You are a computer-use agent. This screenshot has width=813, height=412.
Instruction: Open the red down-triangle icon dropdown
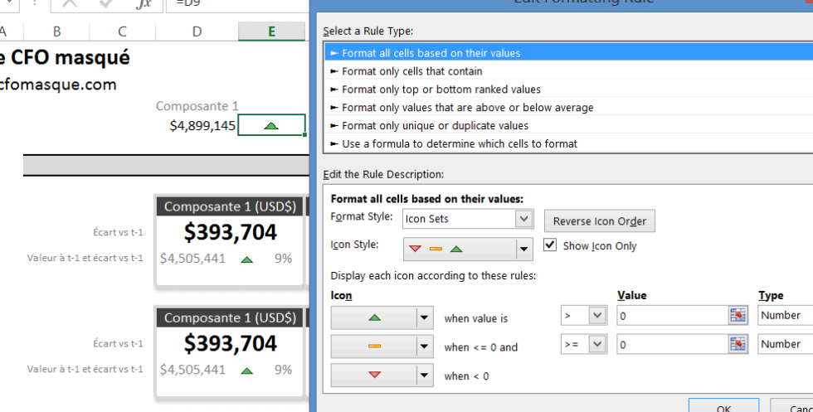click(382, 376)
